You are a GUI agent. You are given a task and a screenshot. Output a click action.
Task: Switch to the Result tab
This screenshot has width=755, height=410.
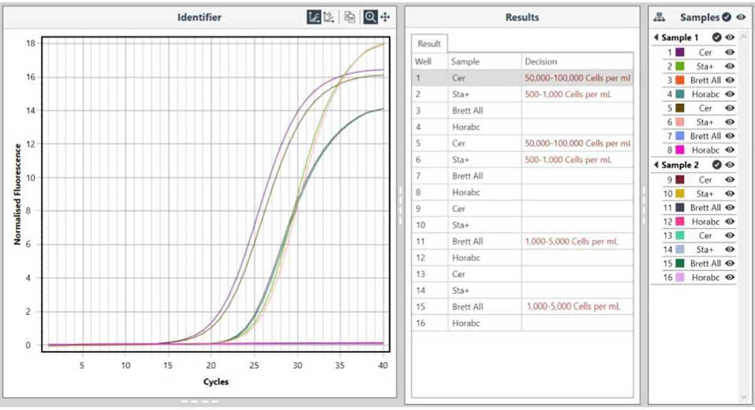(429, 43)
